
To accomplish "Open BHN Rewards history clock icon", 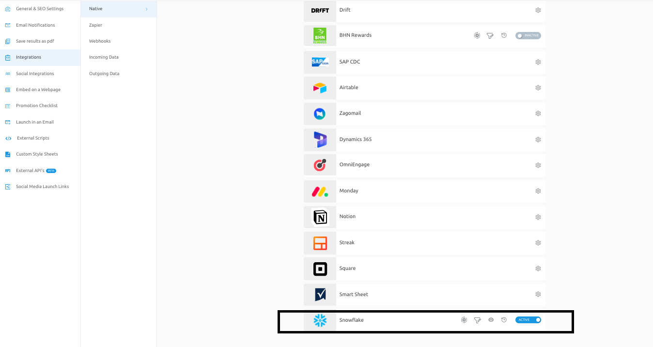I will pos(504,35).
